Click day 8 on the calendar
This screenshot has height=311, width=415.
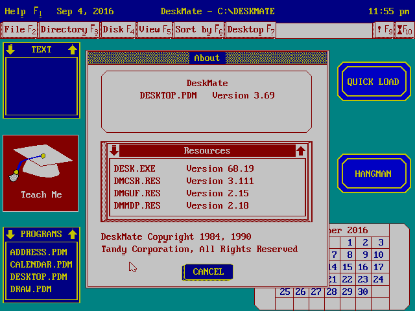point(350,255)
